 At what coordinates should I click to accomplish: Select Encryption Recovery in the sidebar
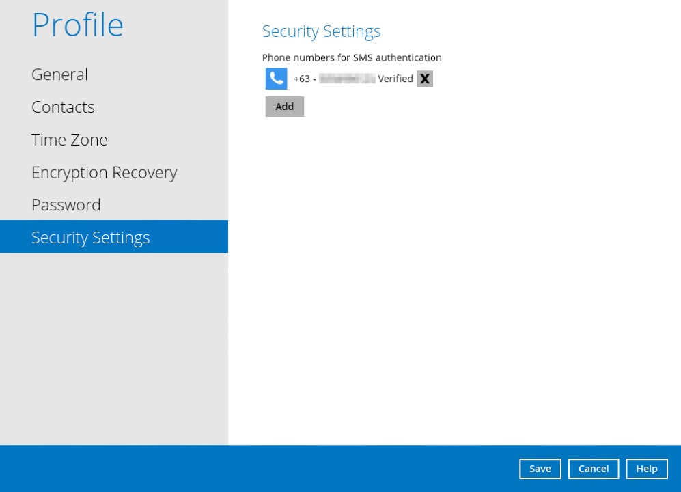[104, 173]
